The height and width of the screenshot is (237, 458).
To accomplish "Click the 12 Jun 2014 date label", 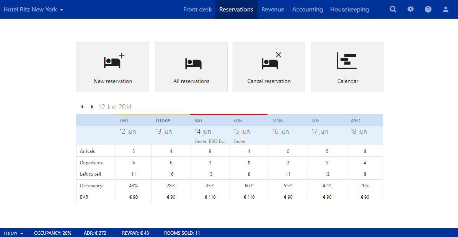I will pos(116,107).
